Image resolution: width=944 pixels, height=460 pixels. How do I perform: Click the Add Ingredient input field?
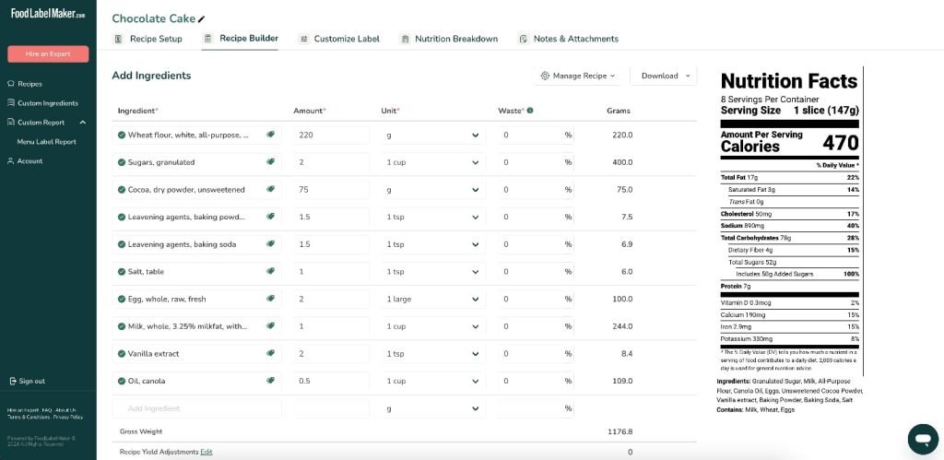coord(196,408)
